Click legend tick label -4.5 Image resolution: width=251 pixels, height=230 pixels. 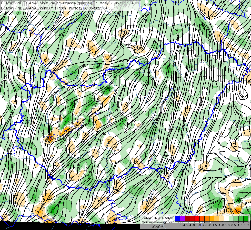tap(184, 225)
